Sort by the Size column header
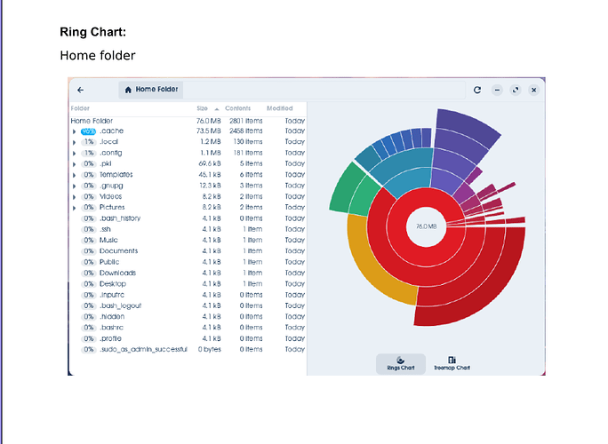Screen dimensions: 608x444 click(202, 108)
